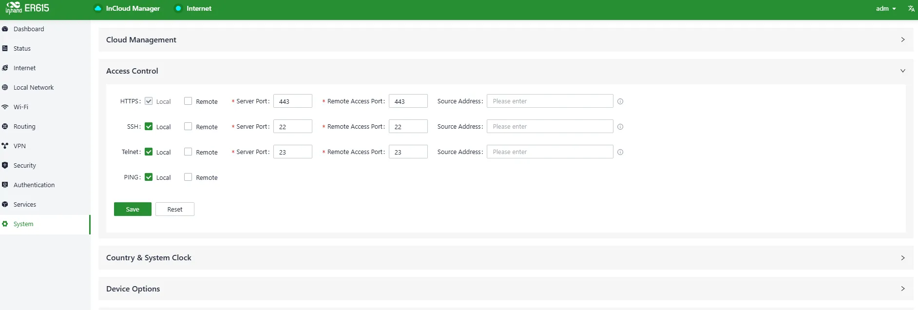The image size is (918, 310).
Task: Click the Local Network globe icon
Action: [x=5, y=87]
